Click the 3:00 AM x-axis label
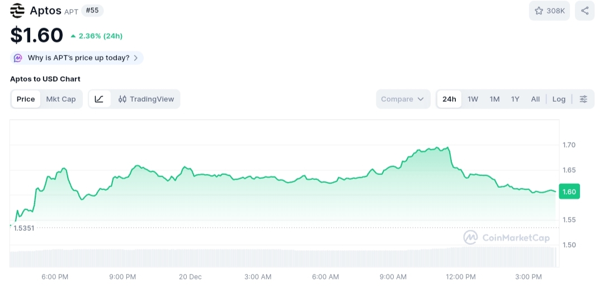 pos(258,277)
